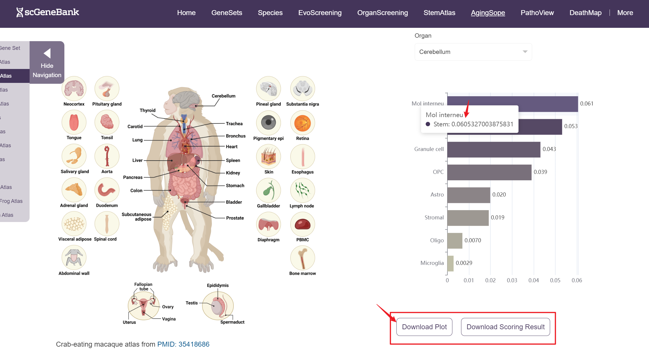Open the AgingSope navigation tab
Screen dimensions: 649x353
click(488, 13)
